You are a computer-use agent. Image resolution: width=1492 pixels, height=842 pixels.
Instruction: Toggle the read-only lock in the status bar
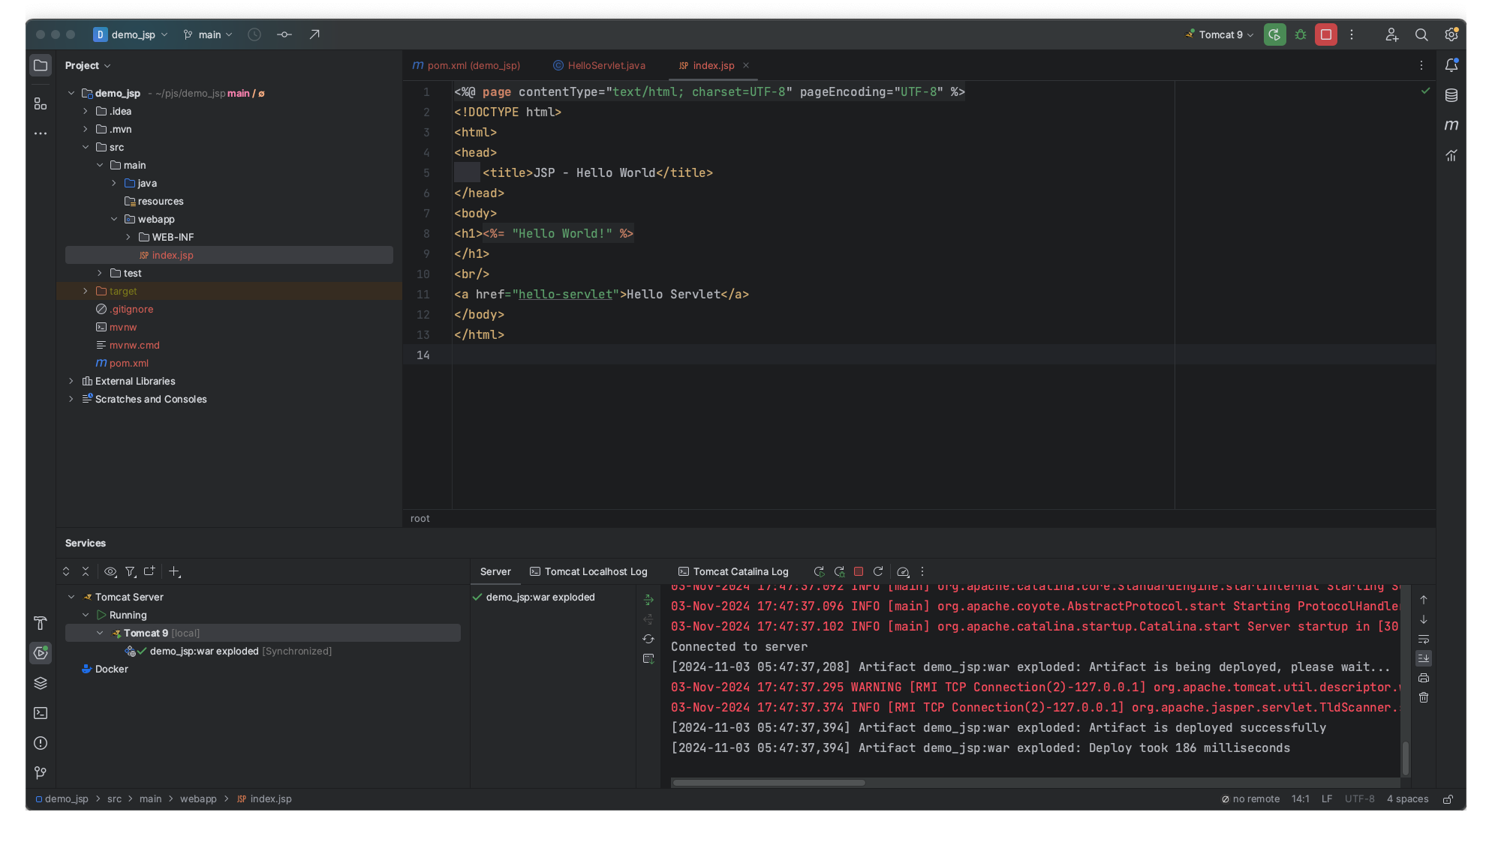click(x=1448, y=799)
